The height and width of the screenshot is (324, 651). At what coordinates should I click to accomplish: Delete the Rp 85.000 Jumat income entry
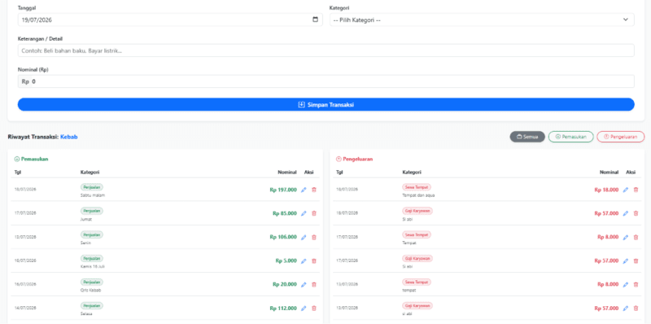click(x=314, y=213)
